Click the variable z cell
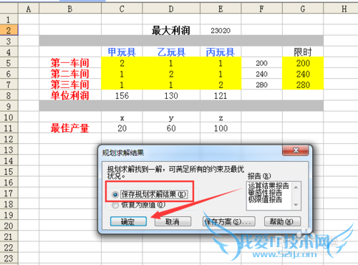358x265 pixels. pyautogui.click(x=221, y=117)
